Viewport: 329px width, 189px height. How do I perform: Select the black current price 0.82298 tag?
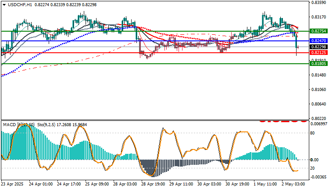coord(318,47)
